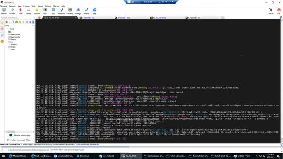The height and width of the screenshot is (159, 283).
Task: Select the .bash_profile file
Action: pyautogui.click(x=14, y=37)
